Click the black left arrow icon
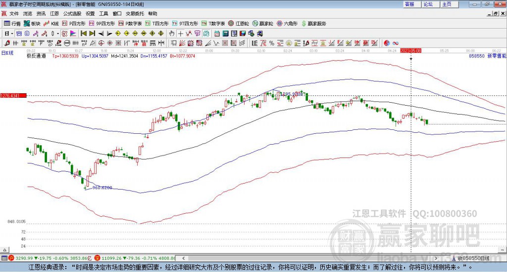Screen dimensions: 507x272 pos(101,34)
